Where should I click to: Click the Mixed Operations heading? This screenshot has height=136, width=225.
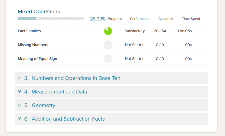coord(39,11)
